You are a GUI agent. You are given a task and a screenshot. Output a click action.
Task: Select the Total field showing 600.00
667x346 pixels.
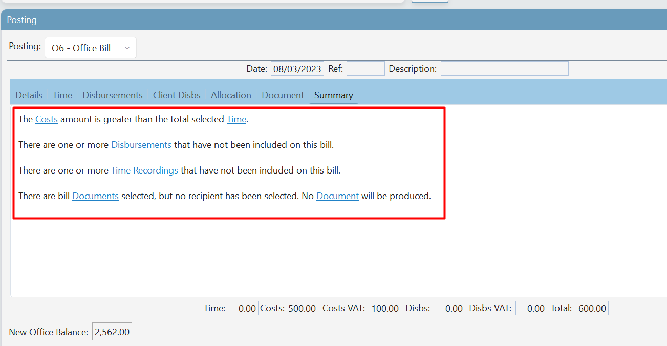point(592,308)
